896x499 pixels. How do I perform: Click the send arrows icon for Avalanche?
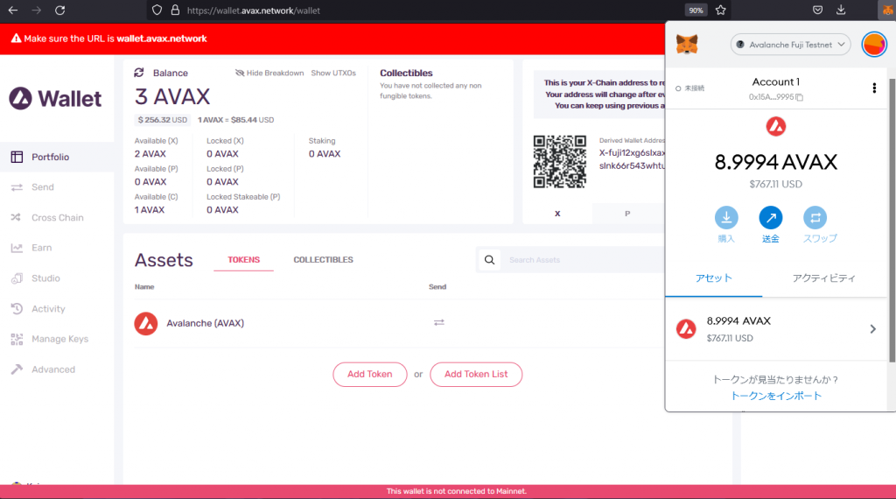pyautogui.click(x=438, y=323)
